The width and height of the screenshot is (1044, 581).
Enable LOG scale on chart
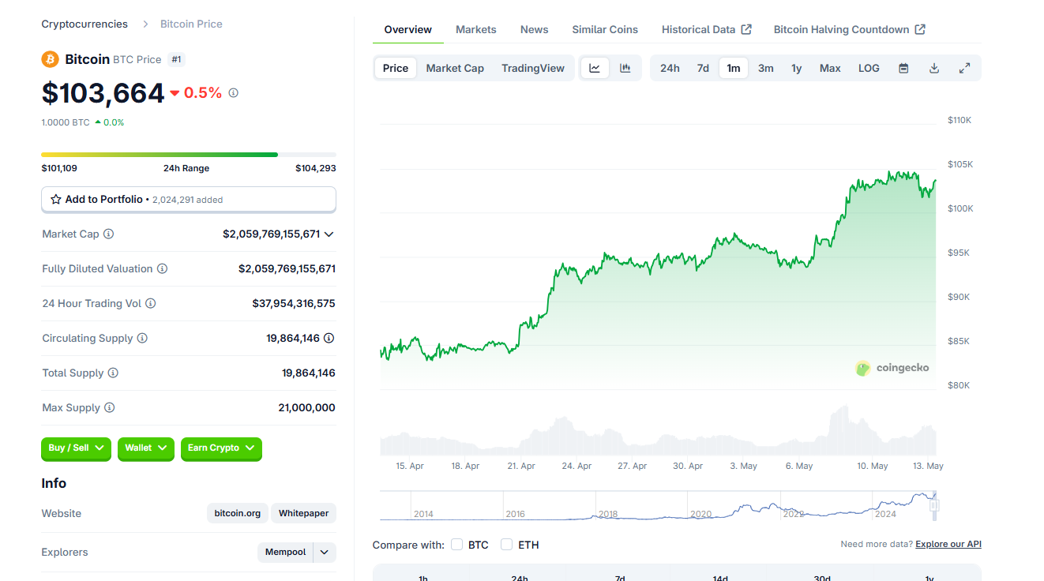869,69
